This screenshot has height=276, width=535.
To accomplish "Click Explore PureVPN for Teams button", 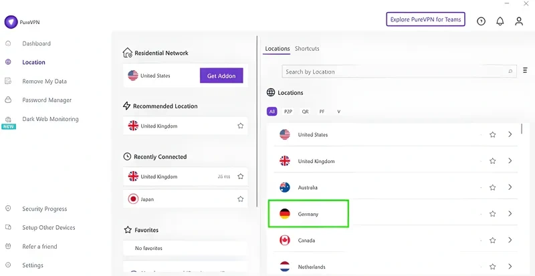I will pos(425,19).
